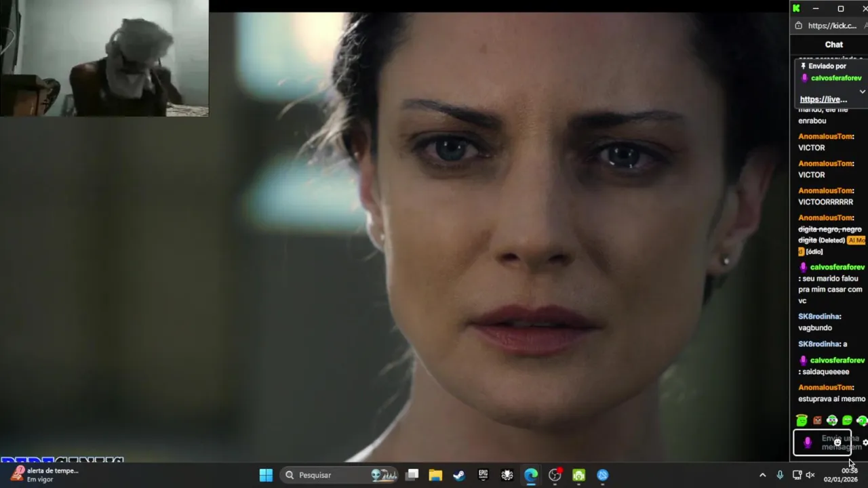868x488 pixels.
Task: Click the deleted 'digita negro' message
Action: point(830,235)
